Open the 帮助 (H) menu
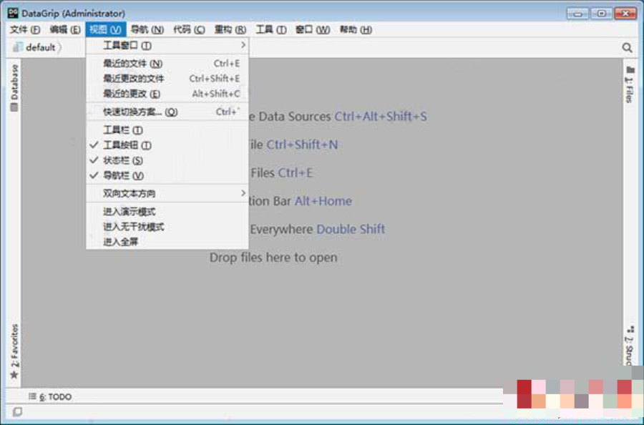Screen dimensions: 644x425 click(x=356, y=29)
